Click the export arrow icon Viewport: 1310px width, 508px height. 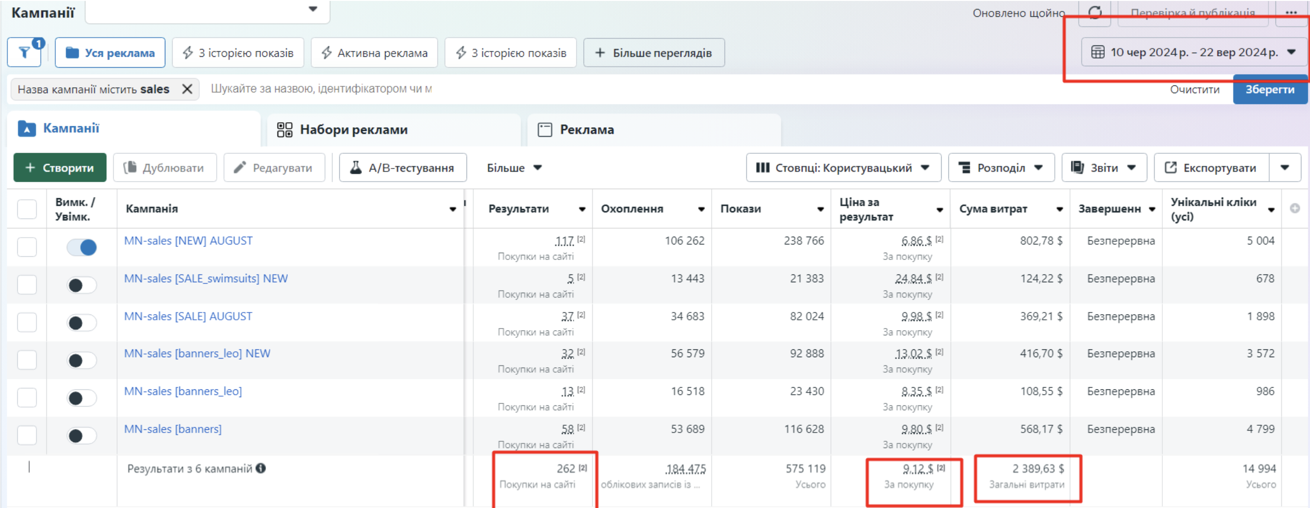point(1171,167)
